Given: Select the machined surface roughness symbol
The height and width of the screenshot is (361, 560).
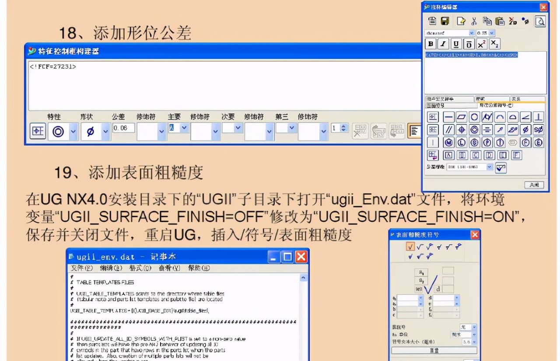Looking at the screenshot, I should click(x=420, y=247).
